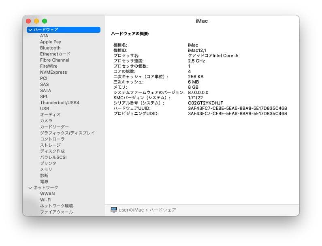Viewport: 322px width, 246px height.
Task: Open SPI hardware info
Action: 43,96
